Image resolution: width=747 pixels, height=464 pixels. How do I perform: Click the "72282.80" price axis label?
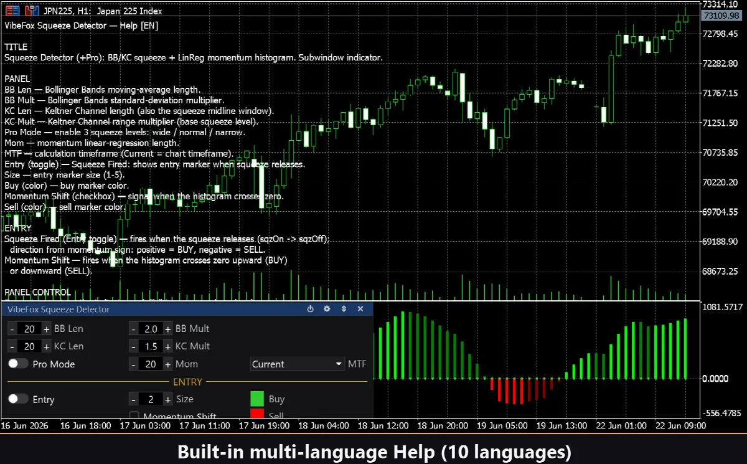point(720,64)
